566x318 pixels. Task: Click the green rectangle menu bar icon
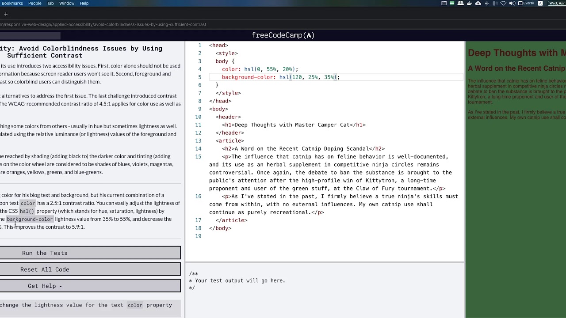pos(452,3)
